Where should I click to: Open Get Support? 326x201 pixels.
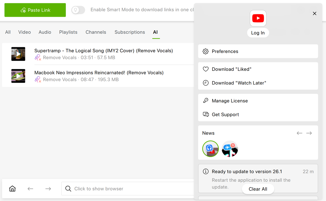pyautogui.click(x=258, y=114)
